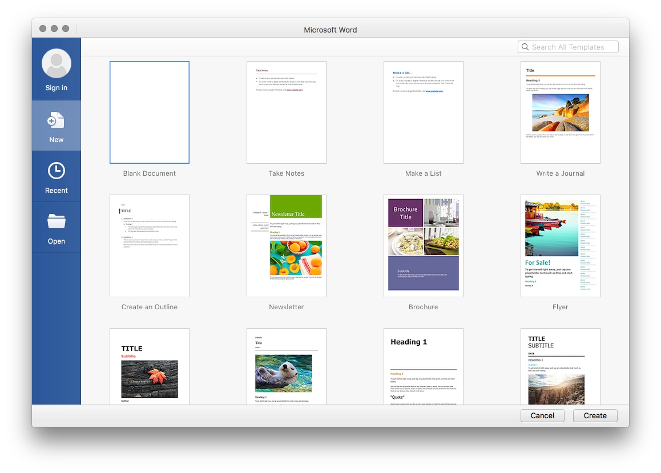Click the 'Create an Outline' caption text
The height and width of the screenshot is (473, 661).
(149, 307)
